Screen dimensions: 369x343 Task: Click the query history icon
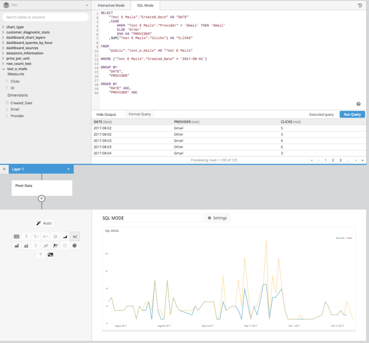360,5
